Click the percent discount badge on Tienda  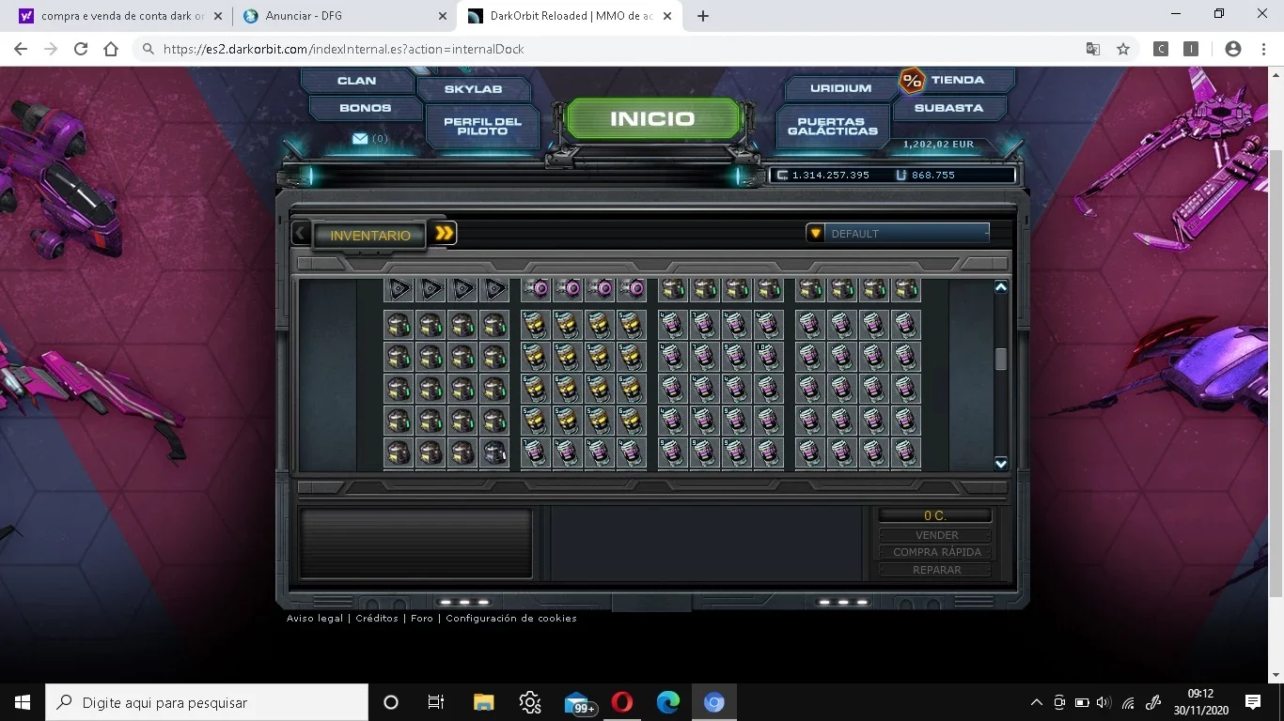(x=912, y=81)
